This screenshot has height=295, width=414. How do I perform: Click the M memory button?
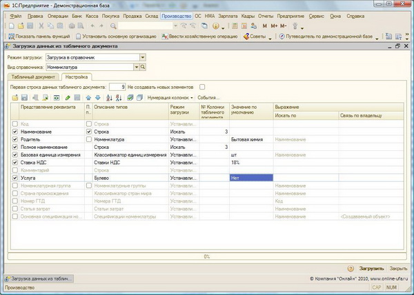[264, 26]
